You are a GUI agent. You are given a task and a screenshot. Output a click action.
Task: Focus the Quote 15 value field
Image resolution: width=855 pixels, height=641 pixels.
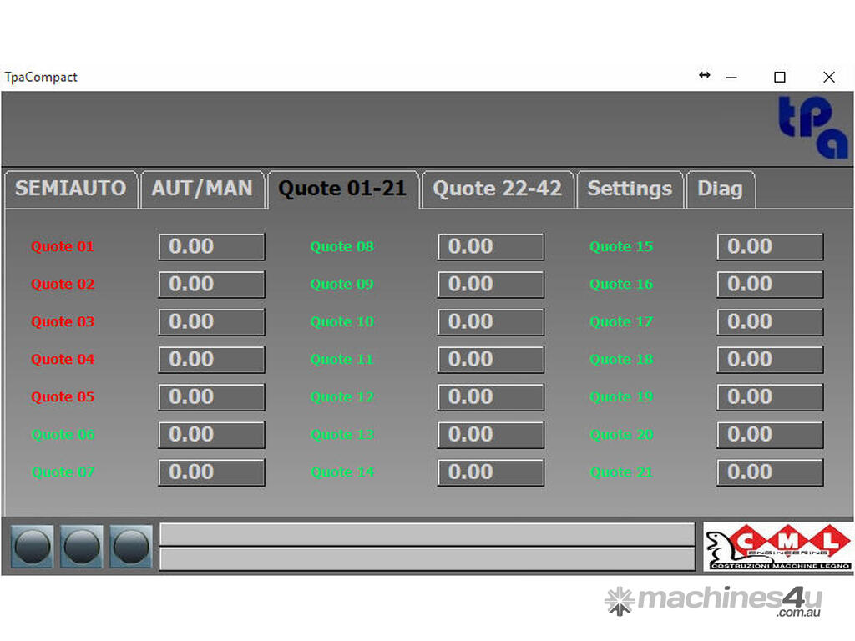769,247
